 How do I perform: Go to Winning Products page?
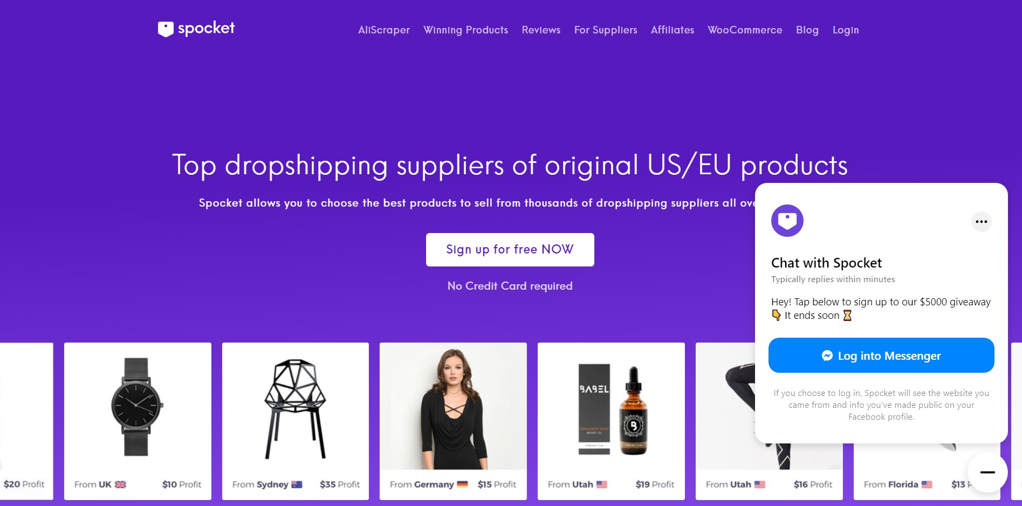(466, 30)
